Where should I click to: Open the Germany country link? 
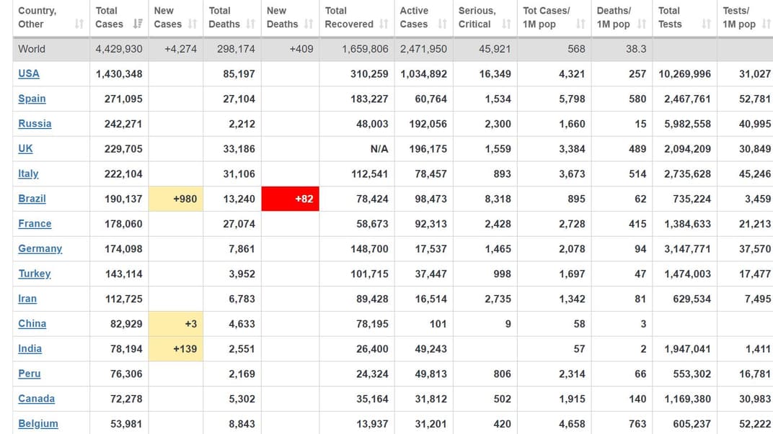[x=40, y=248]
